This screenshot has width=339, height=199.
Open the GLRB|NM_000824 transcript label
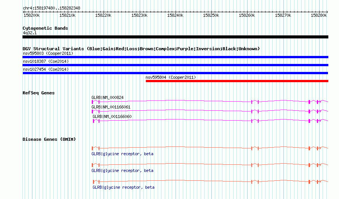(107, 97)
